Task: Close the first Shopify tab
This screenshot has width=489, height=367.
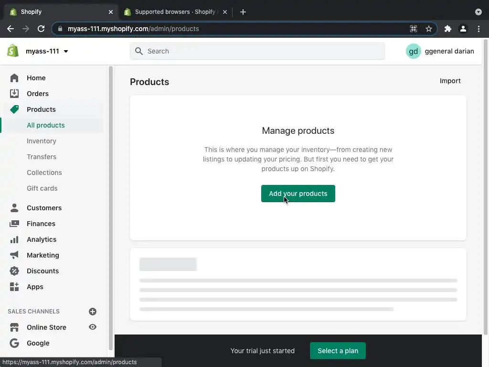Action: pos(111,12)
